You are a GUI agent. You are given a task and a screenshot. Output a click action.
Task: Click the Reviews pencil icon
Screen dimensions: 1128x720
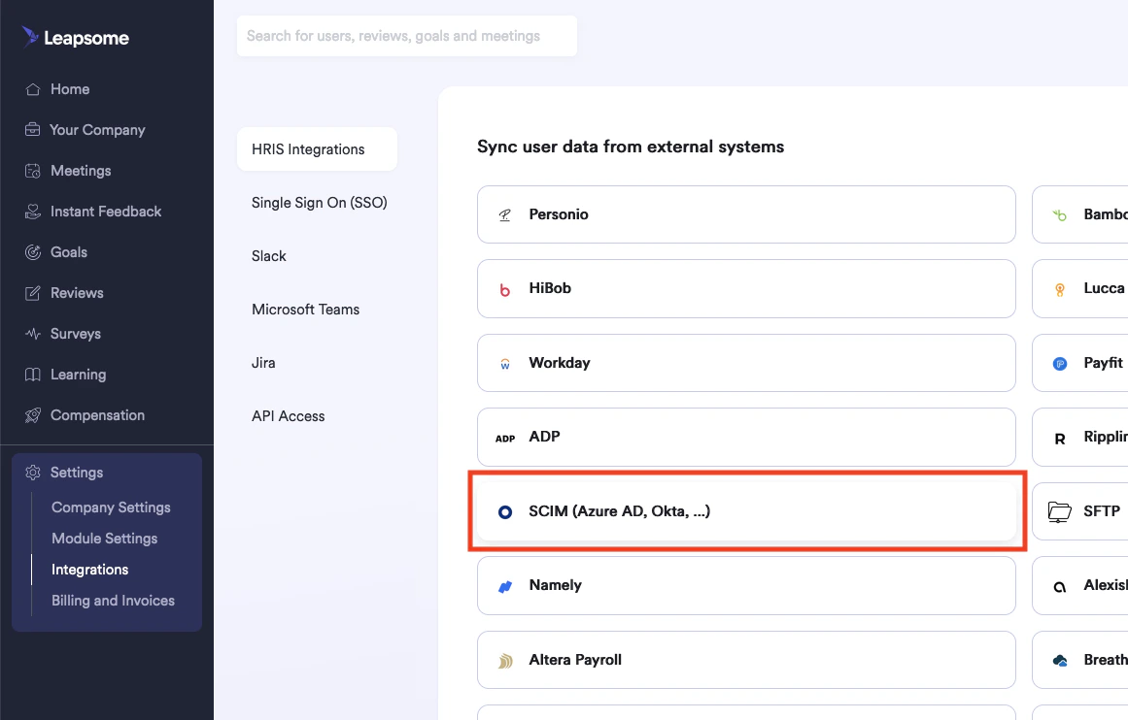tap(32, 293)
